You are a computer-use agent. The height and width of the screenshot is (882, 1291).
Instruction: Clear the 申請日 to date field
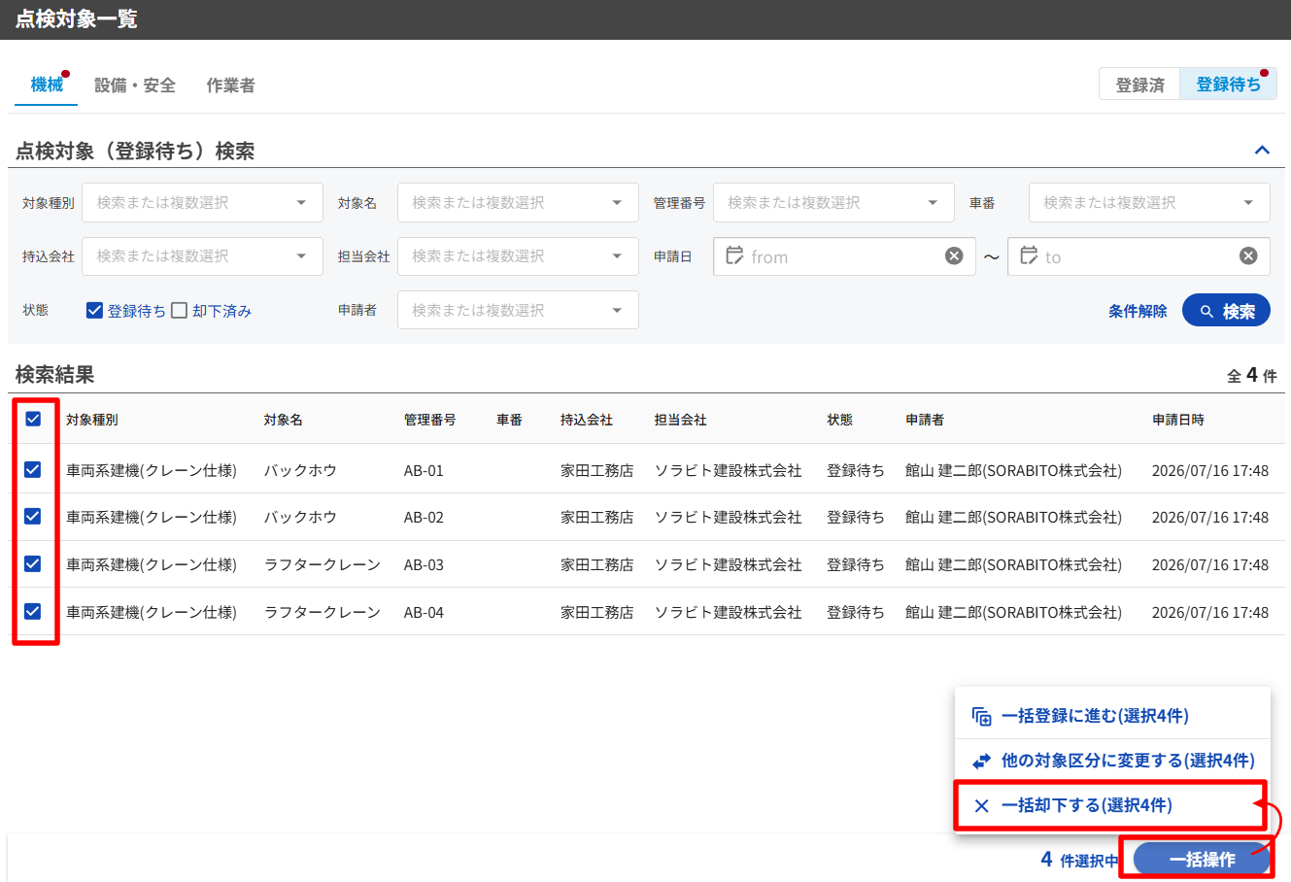coord(1248,255)
